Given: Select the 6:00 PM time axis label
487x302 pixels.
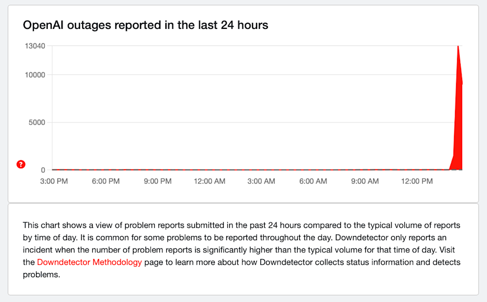Looking at the screenshot, I should tap(106, 181).
